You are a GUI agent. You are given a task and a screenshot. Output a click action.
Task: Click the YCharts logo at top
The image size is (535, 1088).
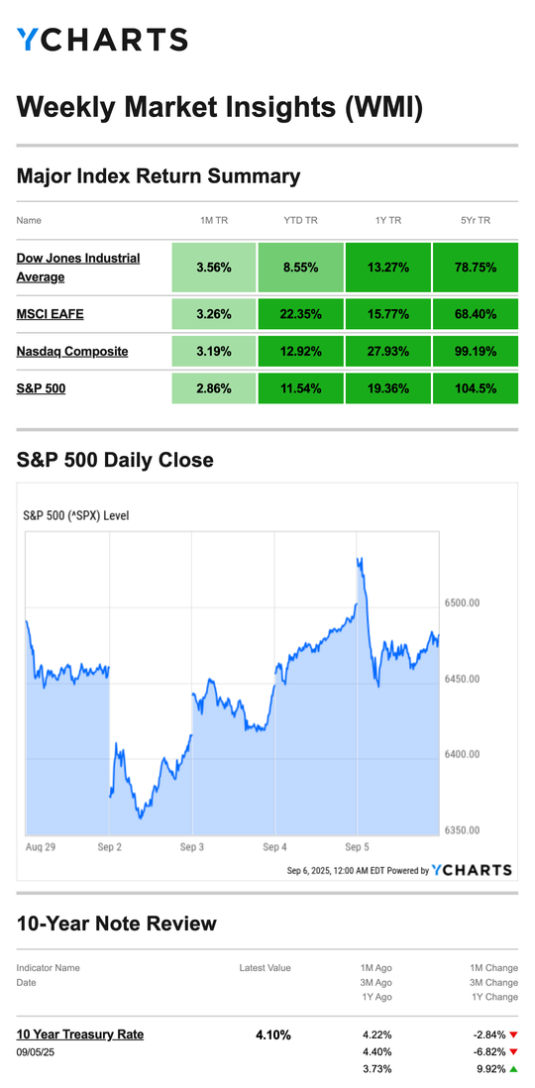(102, 40)
